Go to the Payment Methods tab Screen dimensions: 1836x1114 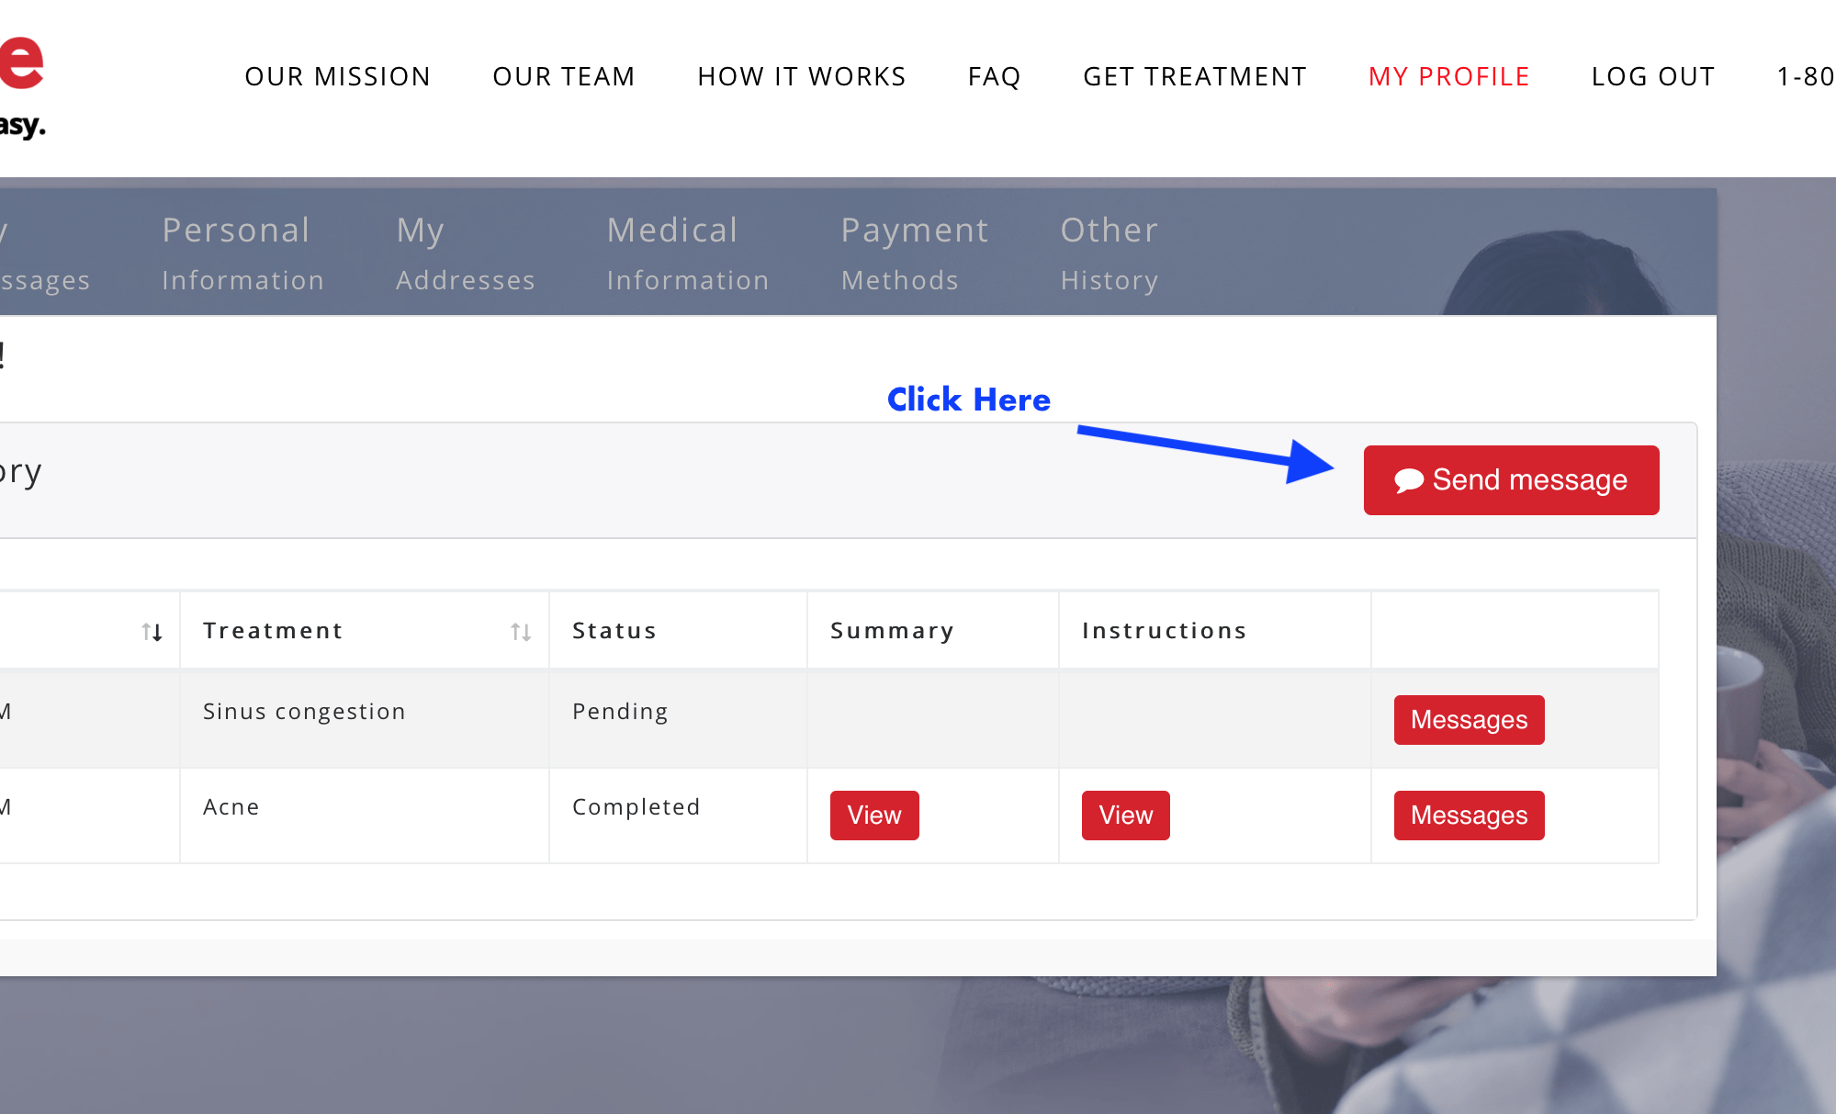[914, 253]
